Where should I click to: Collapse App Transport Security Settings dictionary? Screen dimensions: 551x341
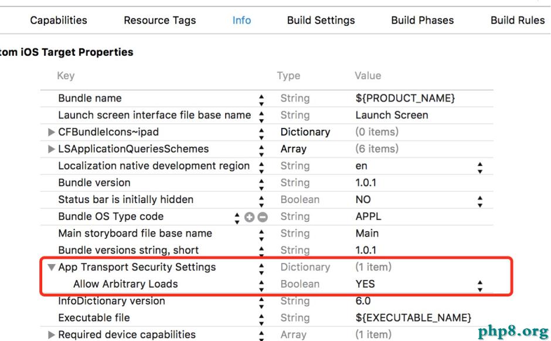pos(52,268)
